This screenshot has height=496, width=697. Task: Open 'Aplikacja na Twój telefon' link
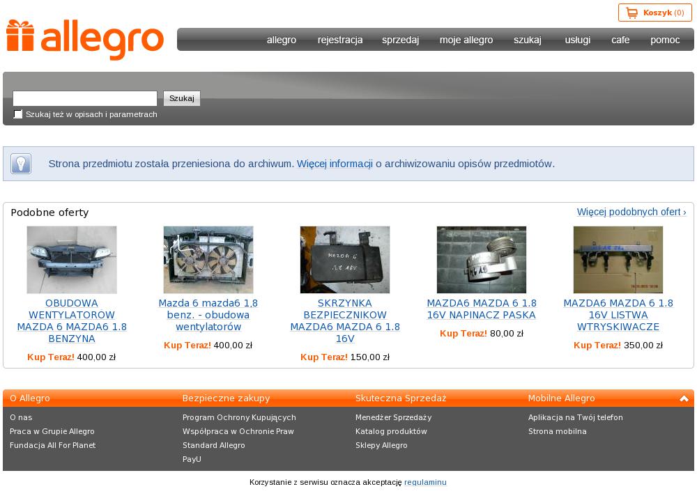[576, 417]
